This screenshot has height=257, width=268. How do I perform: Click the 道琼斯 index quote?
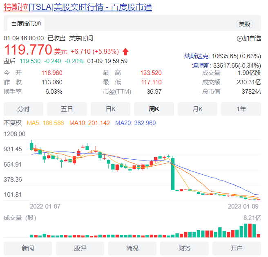[226, 65]
